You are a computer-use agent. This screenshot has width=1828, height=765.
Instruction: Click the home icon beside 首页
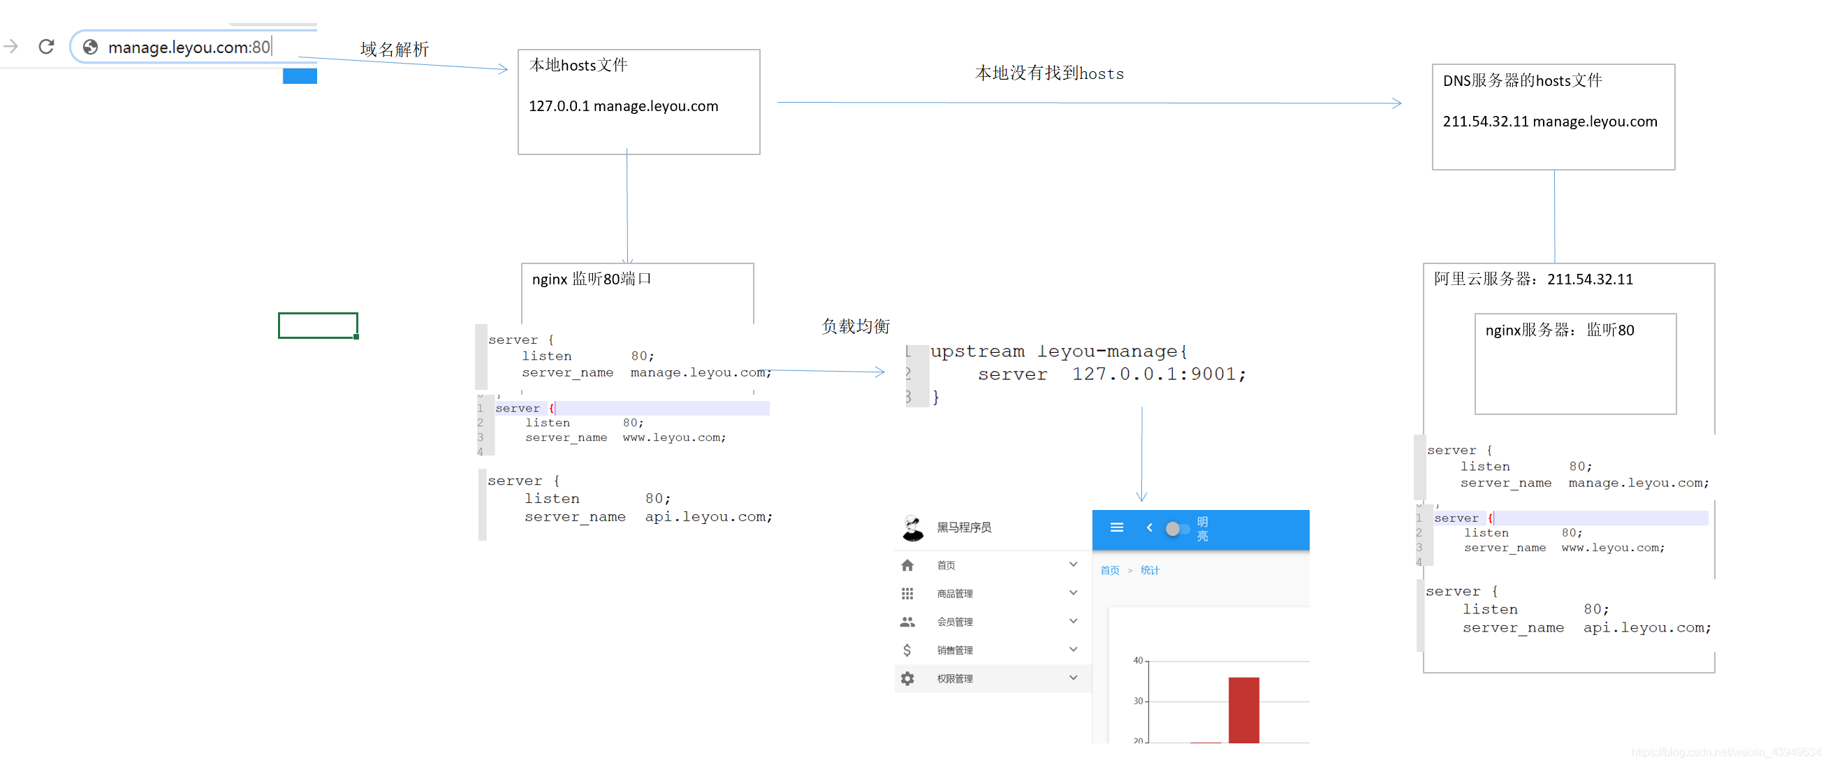pyautogui.click(x=907, y=565)
